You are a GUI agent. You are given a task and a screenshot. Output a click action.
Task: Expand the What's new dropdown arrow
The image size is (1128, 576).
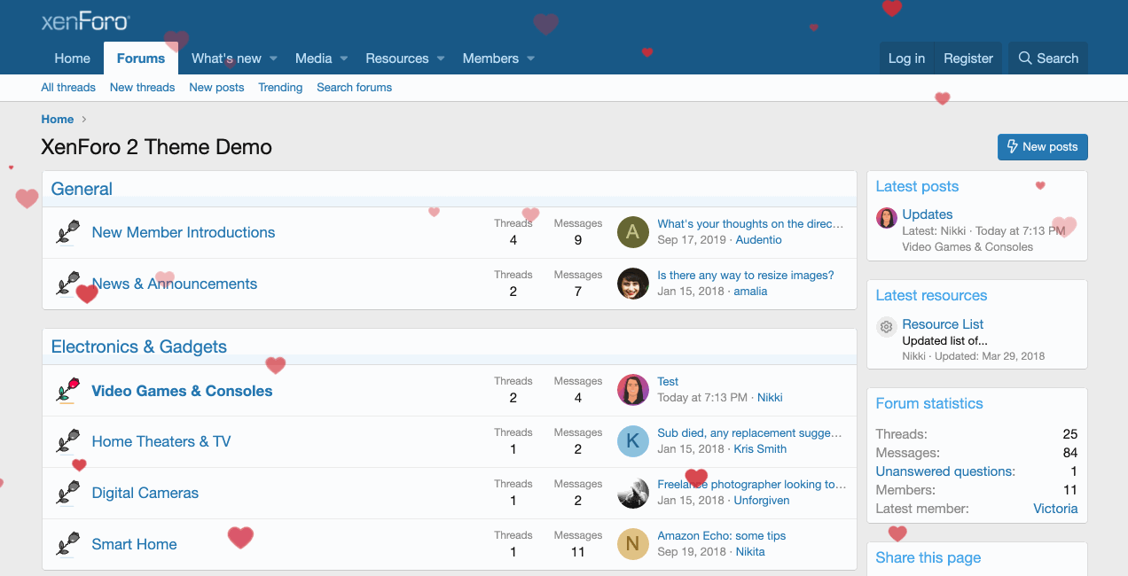[274, 58]
